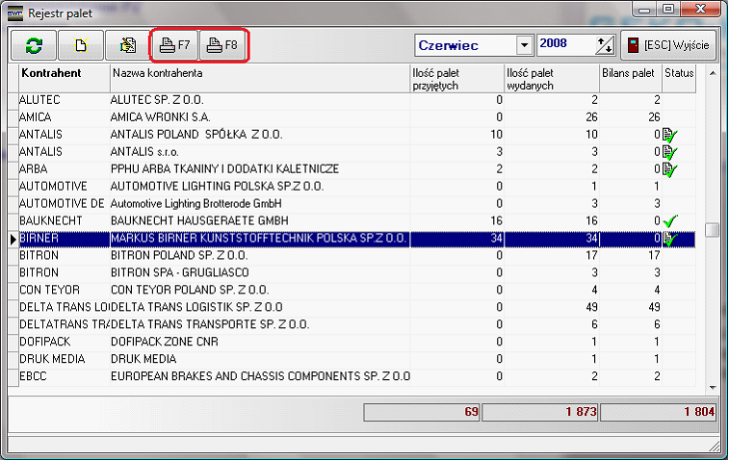The height and width of the screenshot is (461, 729).
Task: Click the new document icon button
Action: point(82,45)
